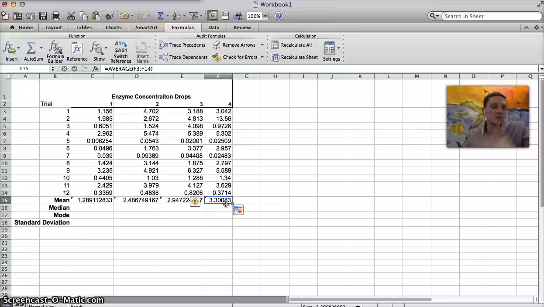Image resolution: width=544 pixels, height=307 pixels.
Task: Toggle the Toolbox panel icon
Action: (225, 16)
